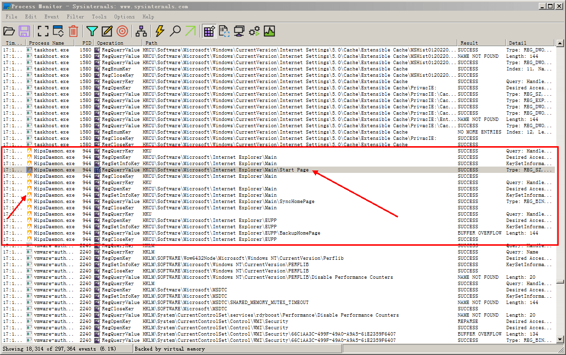Select the highlighted Start Page RegSetValue row
The height and width of the screenshot is (355, 566).
click(243, 170)
